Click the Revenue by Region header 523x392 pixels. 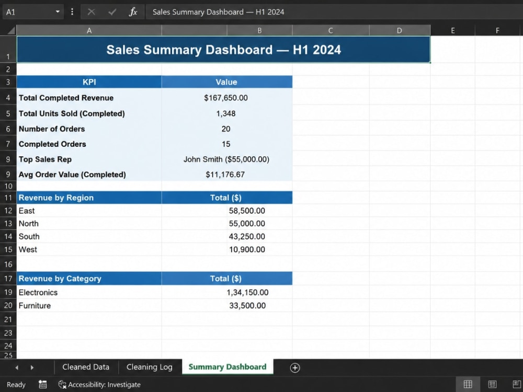tap(89, 198)
